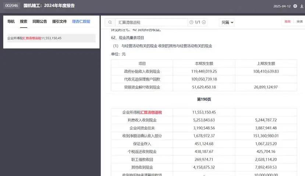Click the value 4,158,875.32
This screenshot has width=305, height=176.
point(204,167)
